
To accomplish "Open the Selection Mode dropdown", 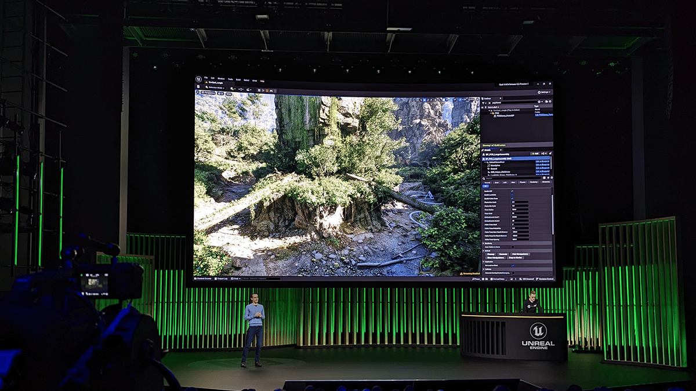I will click(x=216, y=87).
